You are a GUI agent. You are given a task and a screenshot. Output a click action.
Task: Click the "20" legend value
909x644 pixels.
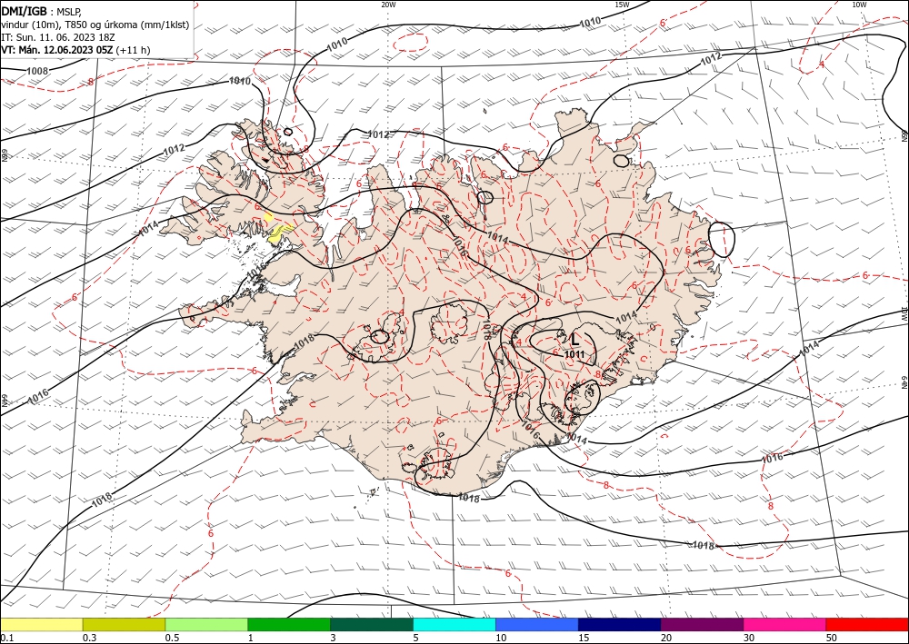[666, 638]
